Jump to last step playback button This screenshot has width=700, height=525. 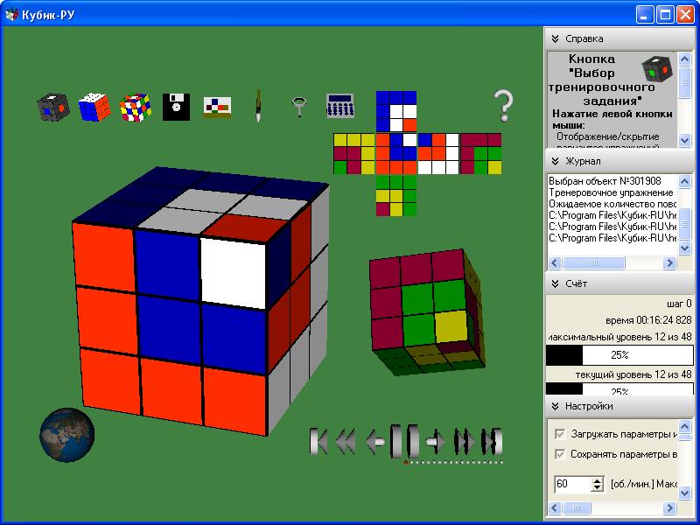[x=492, y=441]
